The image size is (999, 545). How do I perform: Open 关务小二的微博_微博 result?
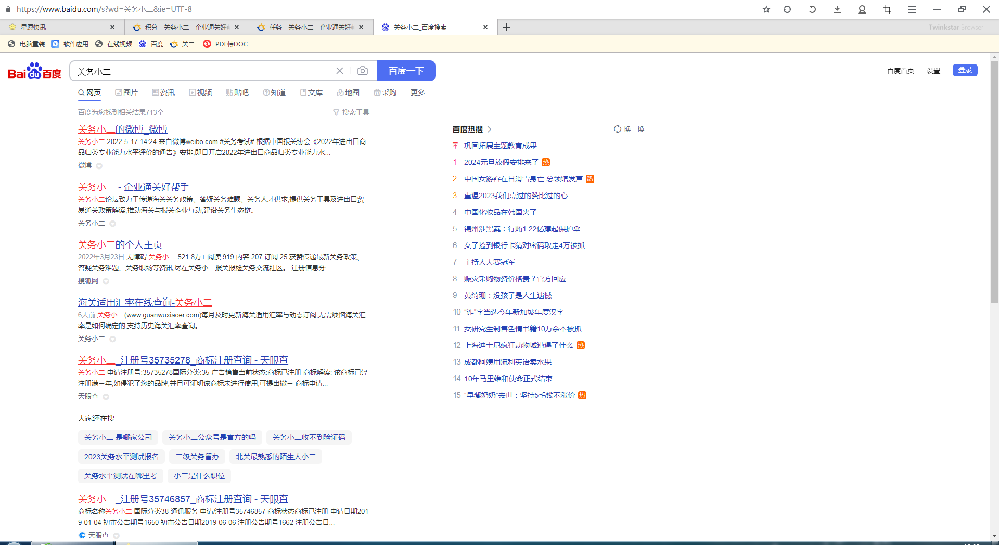click(x=123, y=129)
